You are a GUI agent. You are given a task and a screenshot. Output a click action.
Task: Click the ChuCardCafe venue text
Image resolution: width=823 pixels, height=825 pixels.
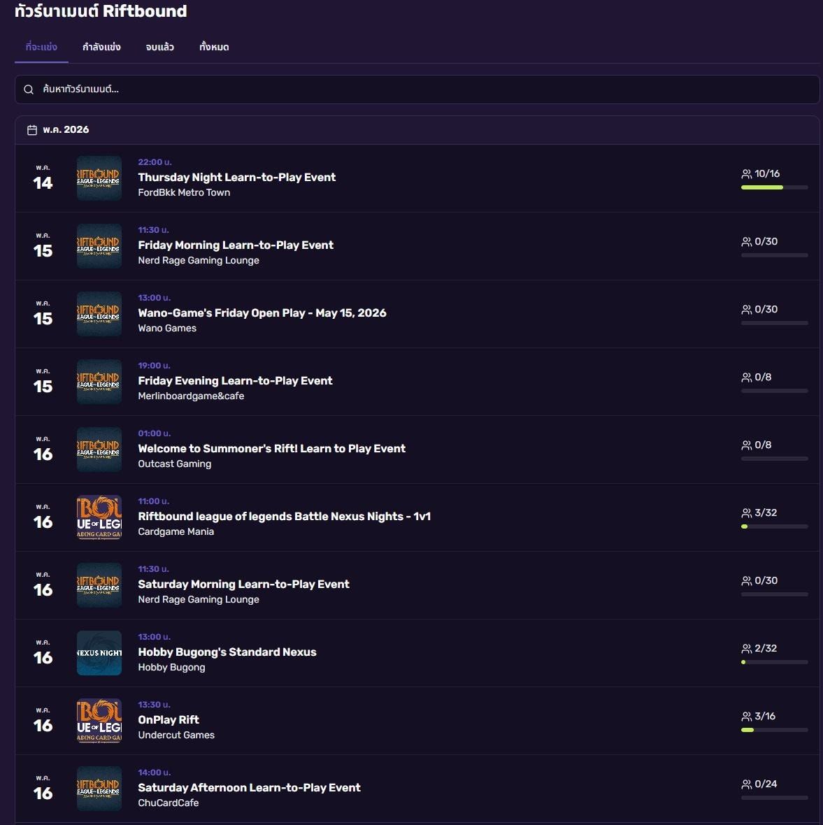(x=169, y=803)
